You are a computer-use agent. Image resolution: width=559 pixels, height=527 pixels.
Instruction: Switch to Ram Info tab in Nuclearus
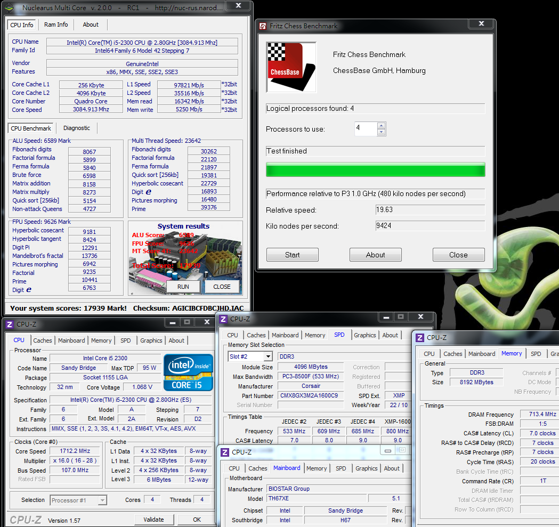point(56,25)
